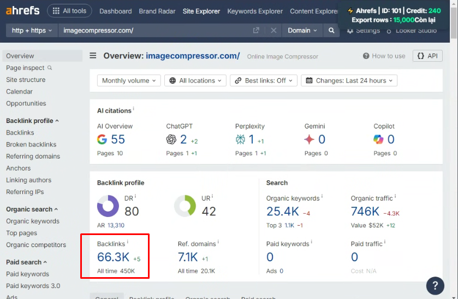Open Referring IPs
This screenshot has height=299, width=458.
(25, 192)
